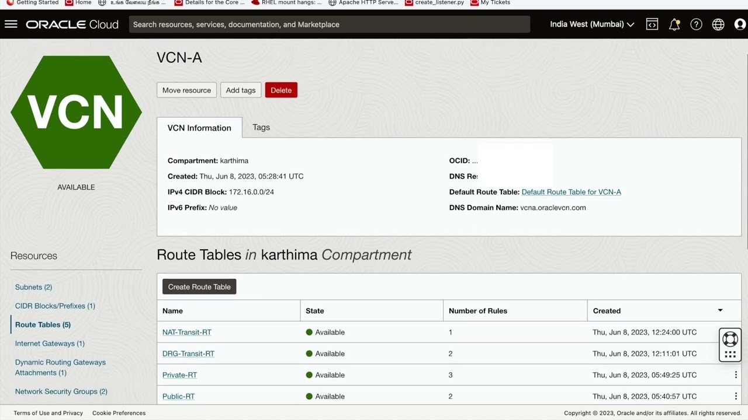This screenshot has height=420, width=748.
Task: Open Details for the Core bookmark
Action: tap(209, 3)
